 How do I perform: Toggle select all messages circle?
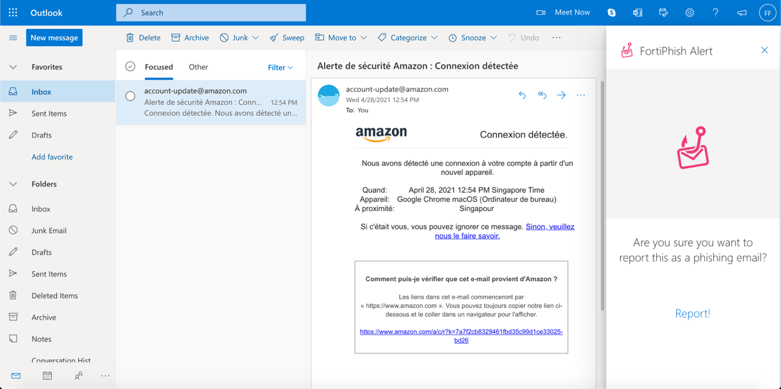pos(130,67)
